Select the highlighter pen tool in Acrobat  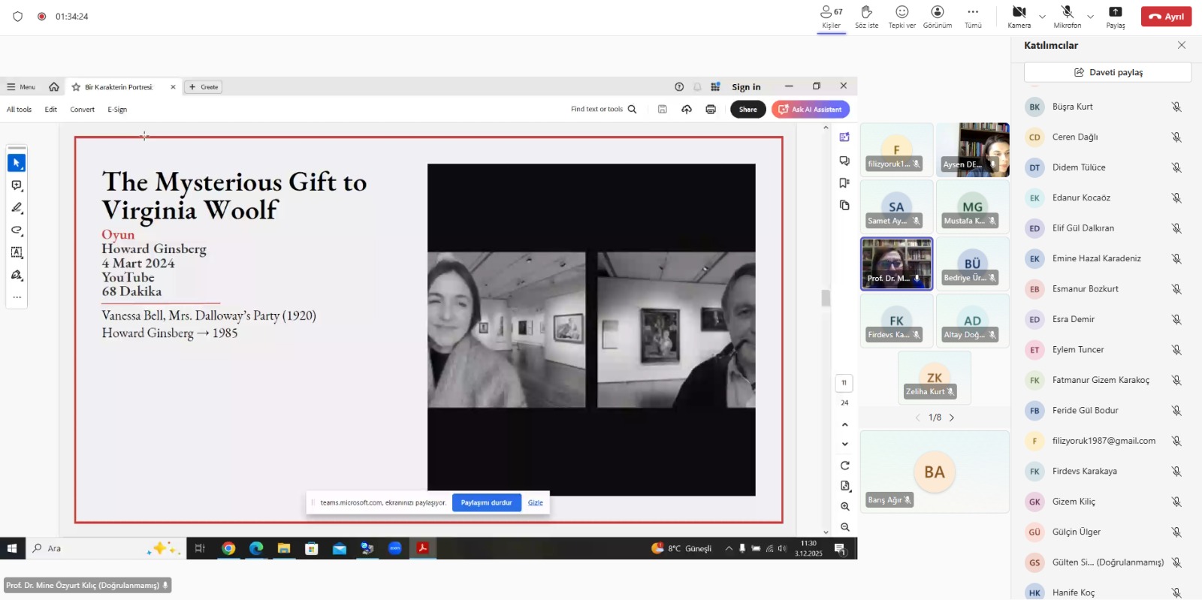tap(17, 208)
